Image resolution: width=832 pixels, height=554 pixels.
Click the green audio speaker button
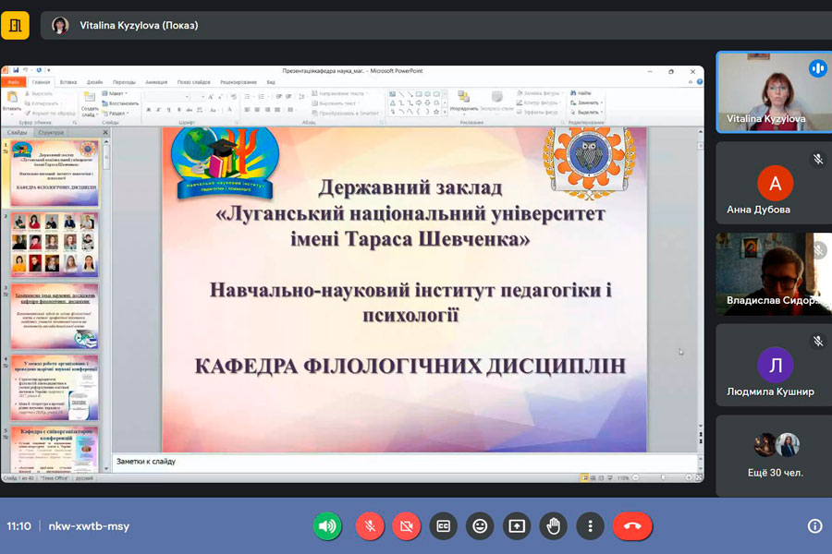click(327, 525)
